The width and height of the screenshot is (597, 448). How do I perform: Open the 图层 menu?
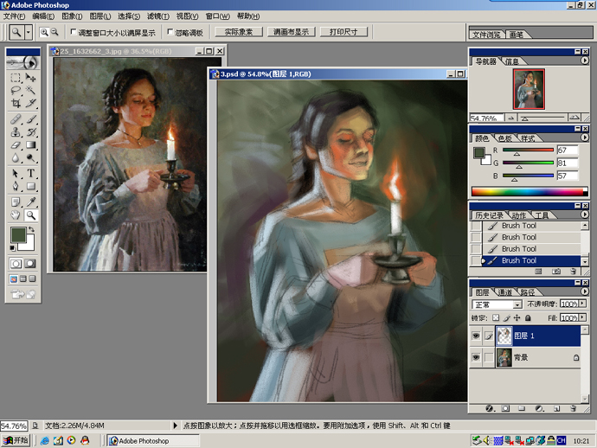point(100,16)
